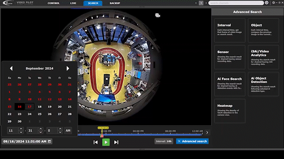
Task: Go to the previous month in calendar
Action: 11,68
